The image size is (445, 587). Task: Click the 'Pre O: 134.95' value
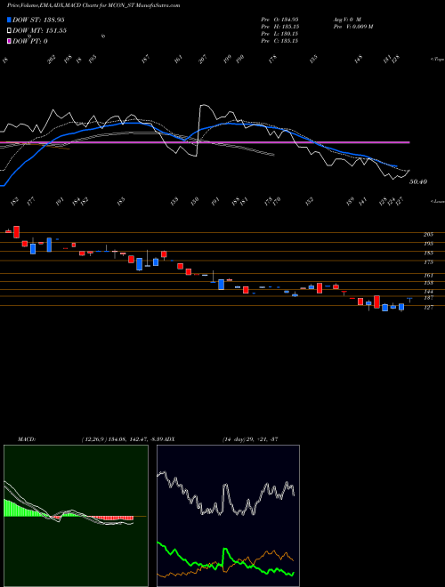tap(279, 19)
